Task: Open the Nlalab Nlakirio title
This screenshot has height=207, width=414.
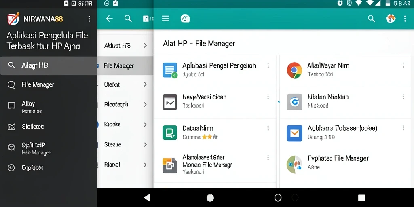Action: [328, 97]
